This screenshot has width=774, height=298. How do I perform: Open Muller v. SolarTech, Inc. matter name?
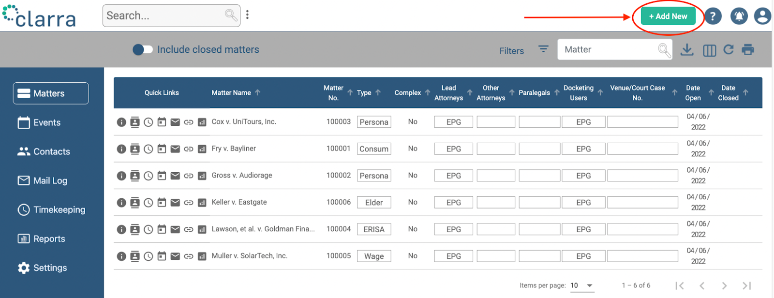250,256
